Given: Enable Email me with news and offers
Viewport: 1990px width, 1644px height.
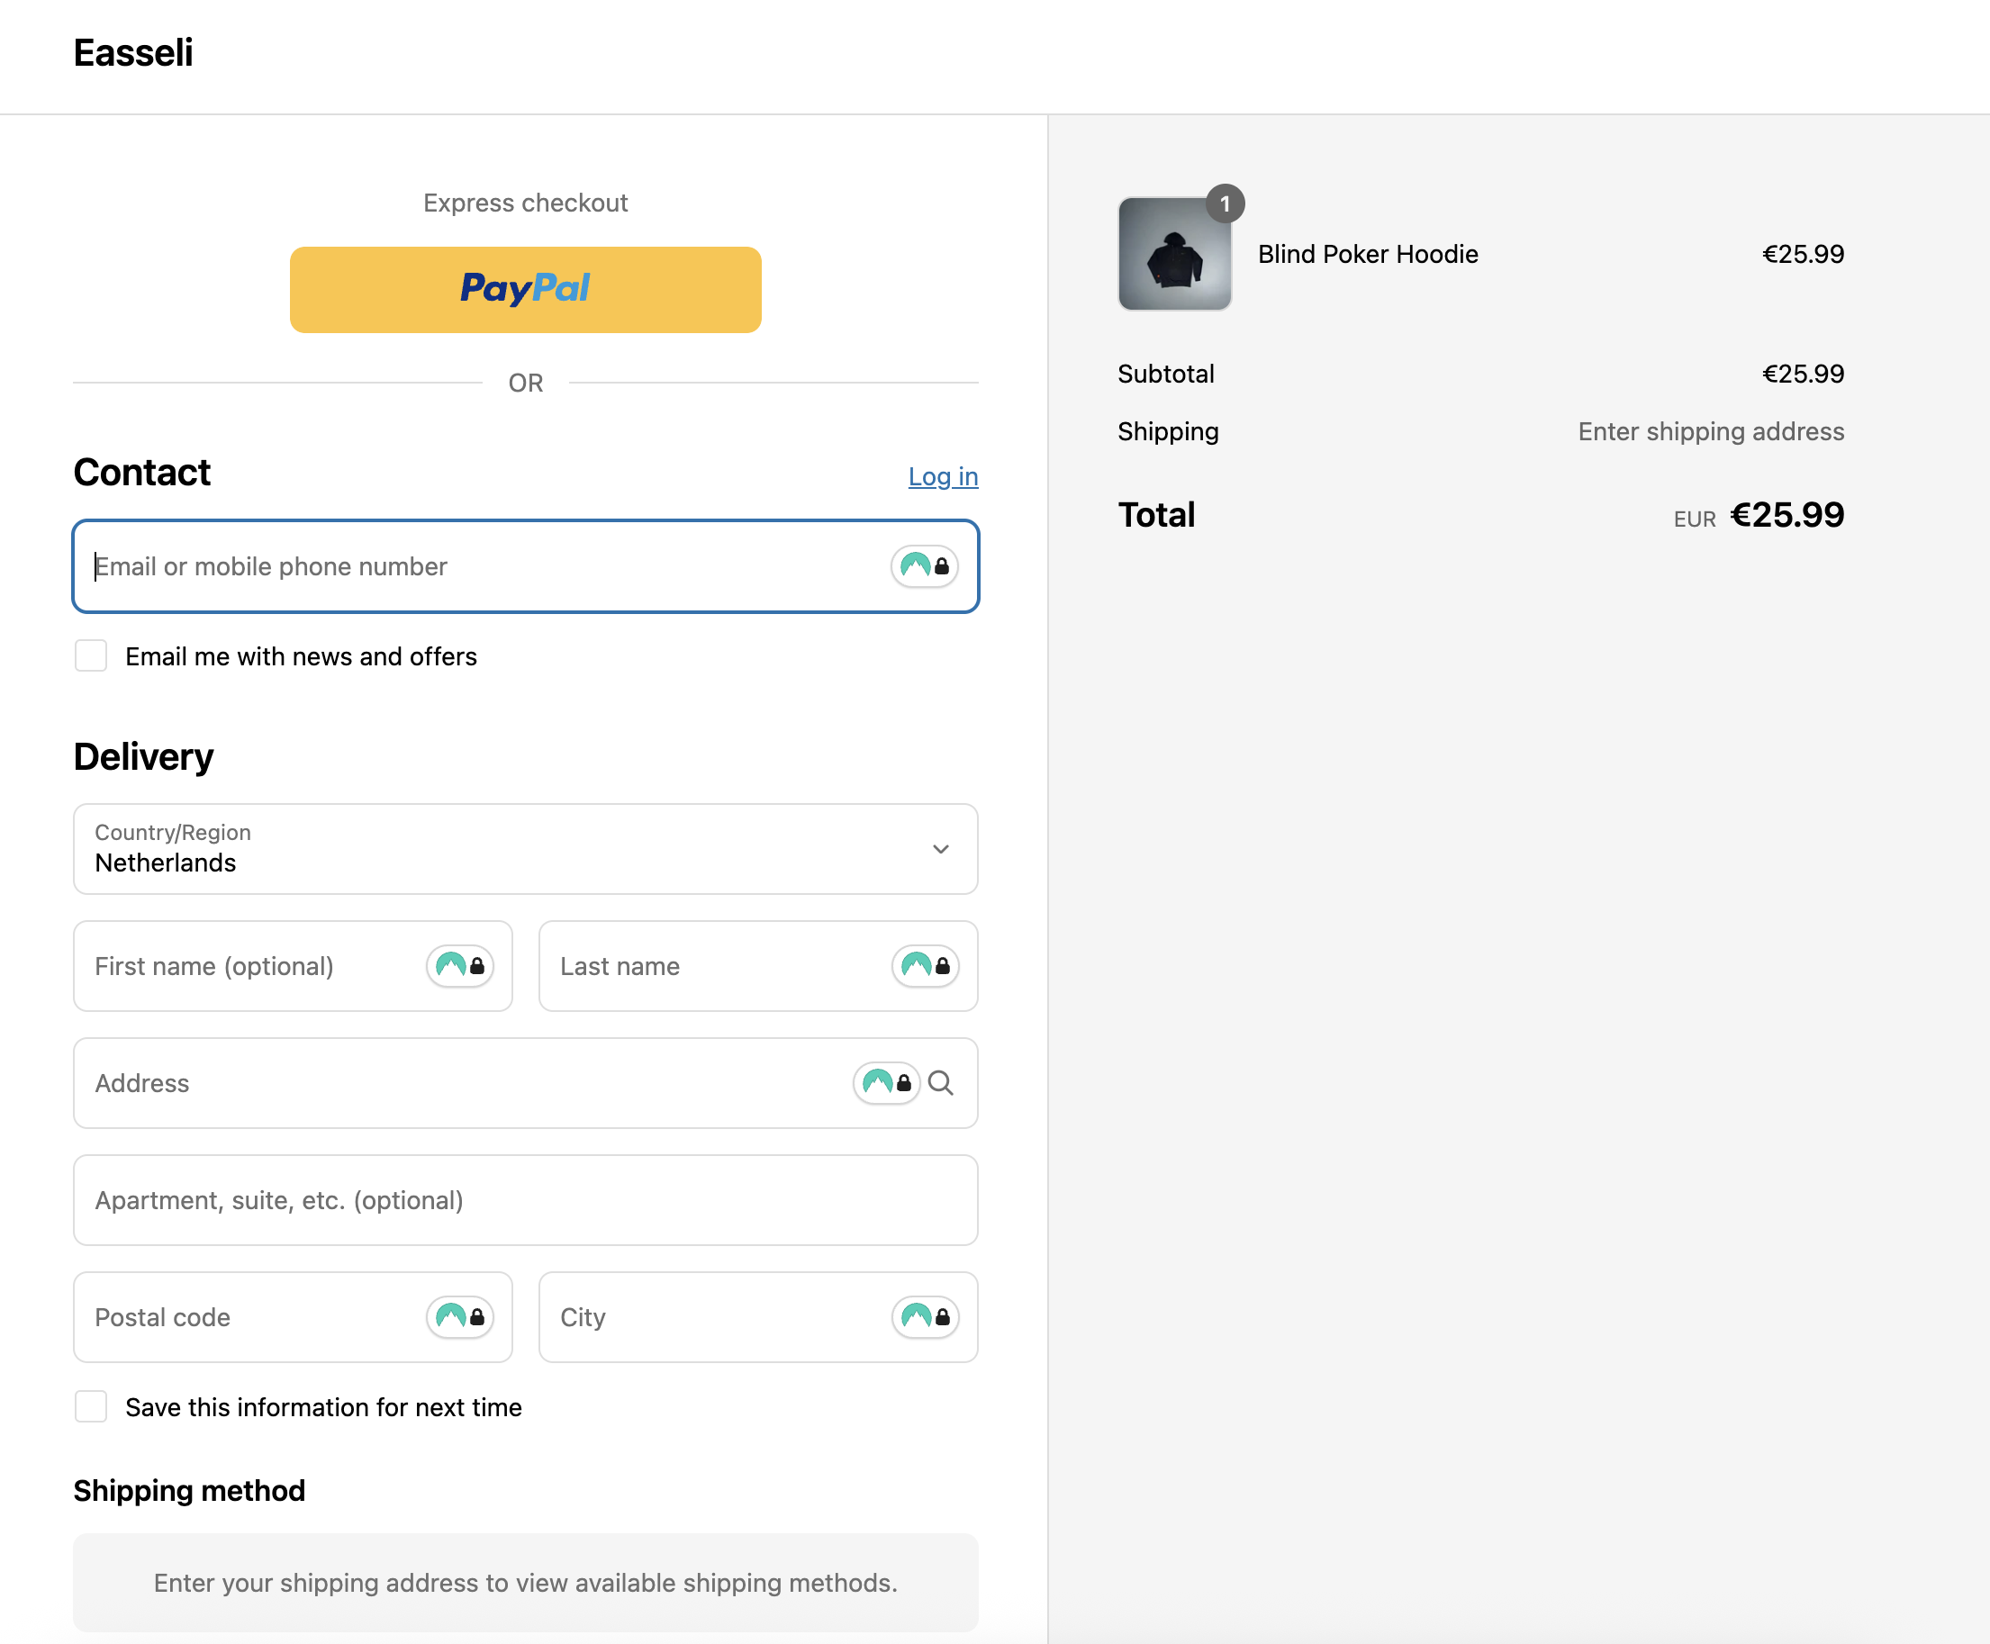Looking at the screenshot, I should [x=91, y=655].
